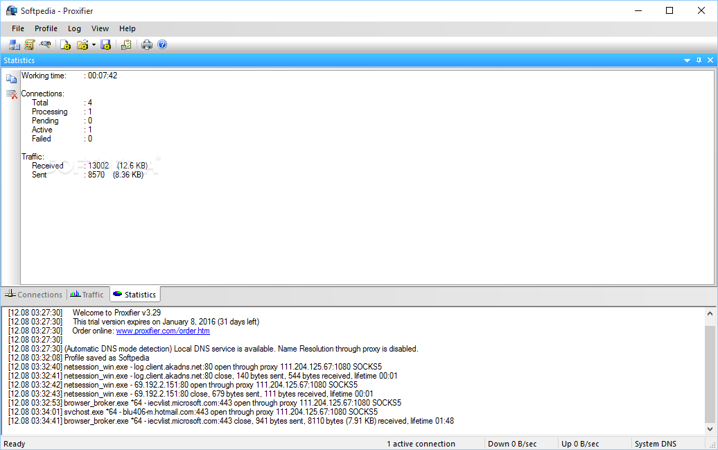Click the 'Pending' connections row

[x=62, y=121]
